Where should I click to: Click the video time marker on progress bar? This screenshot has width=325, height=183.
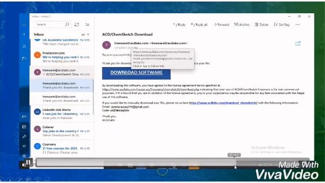[234, 155]
